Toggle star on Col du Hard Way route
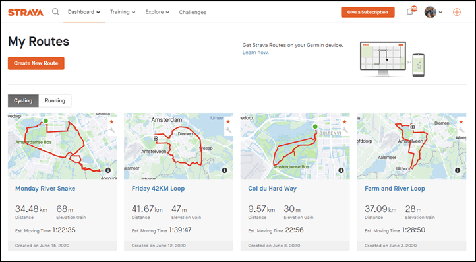Viewport: 476px width, 262px height. click(345, 122)
